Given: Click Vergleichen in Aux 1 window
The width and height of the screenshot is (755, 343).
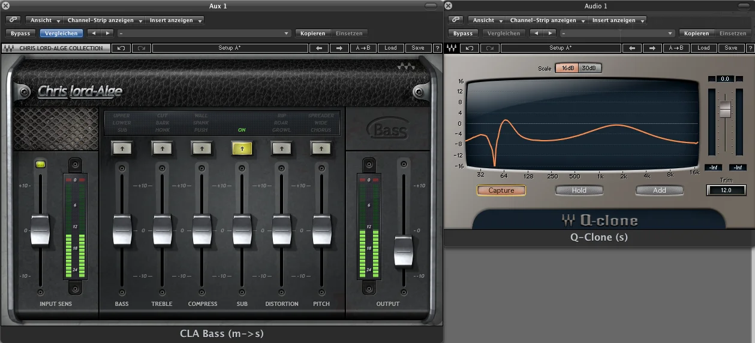Looking at the screenshot, I should click(62, 34).
